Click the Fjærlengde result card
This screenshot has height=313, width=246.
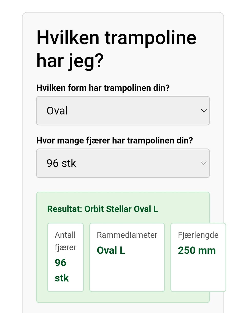tap(198, 257)
